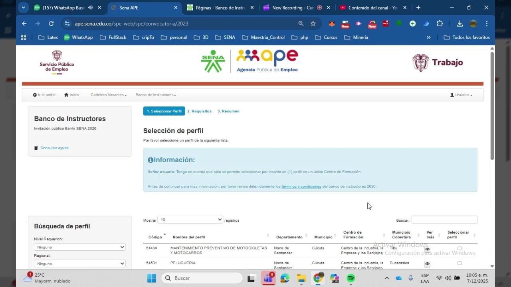Open a new browser tab
The width and height of the screenshot is (511, 287).
(418, 8)
